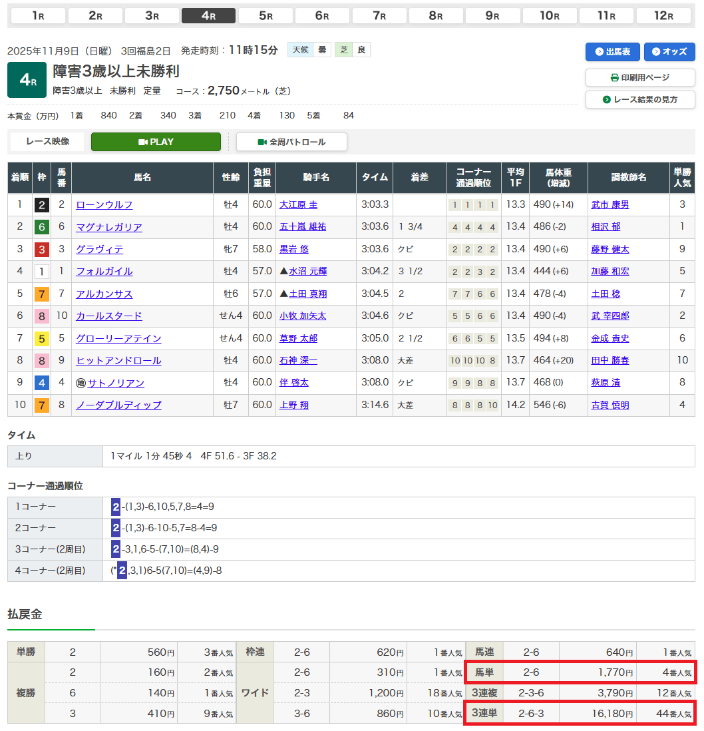
Task: Switch to the 5R race tab
Action: (x=265, y=16)
